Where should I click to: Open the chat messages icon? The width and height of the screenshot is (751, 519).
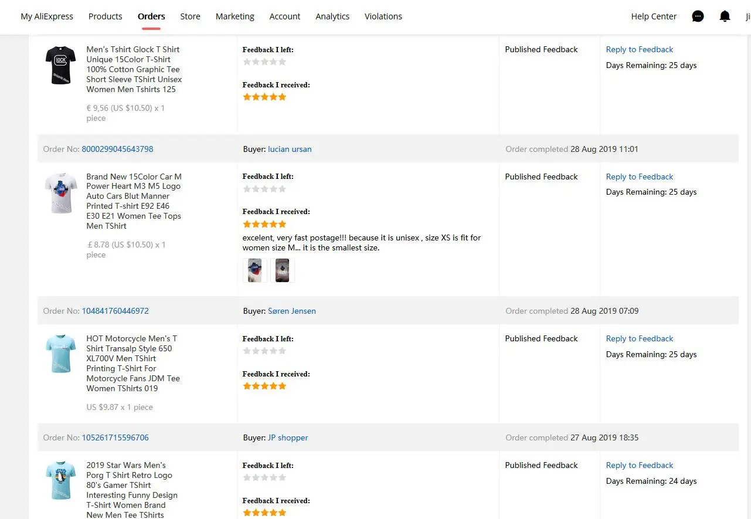click(x=698, y=16)
